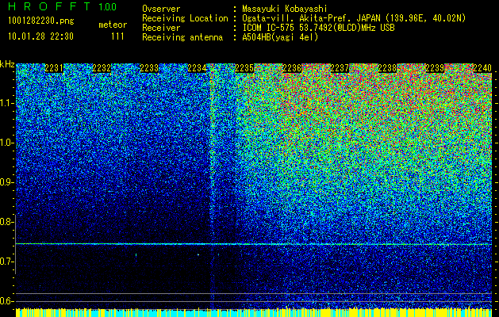Viewport: 499px width, 317px height.
Task: Click the HROFFT 1.0.0 title text
Action: click(63, 6)
